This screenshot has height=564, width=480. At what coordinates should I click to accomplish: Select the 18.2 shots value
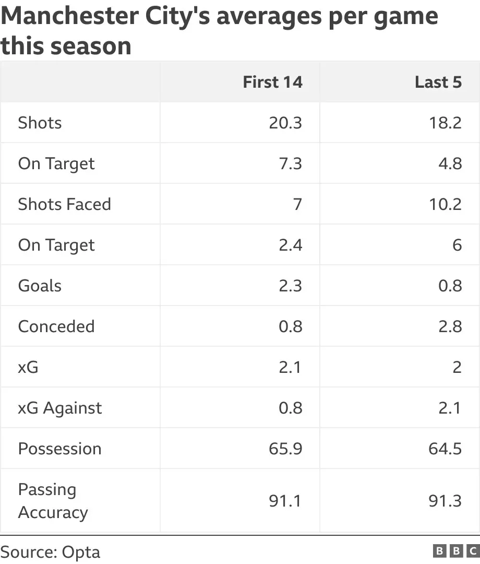click(445, 123)
